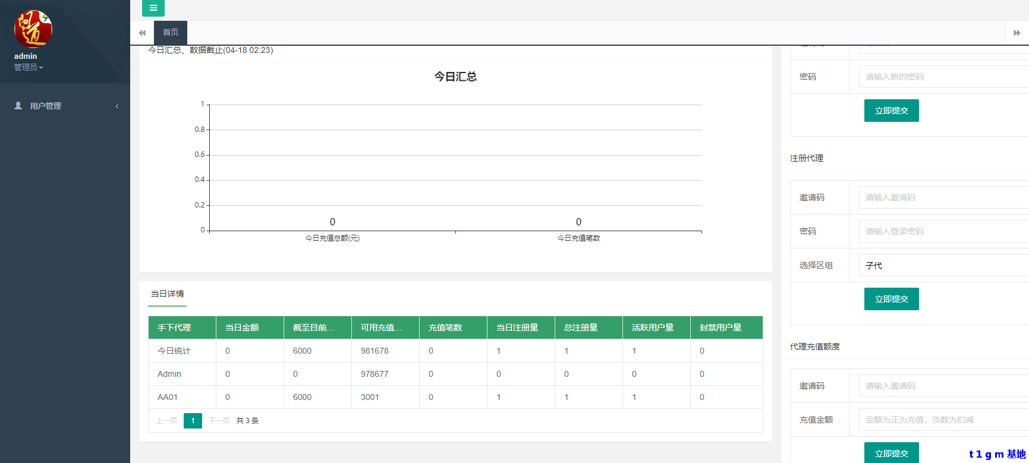This screenshot has height=463, width=1029.
Task: Click the user icon beside 用户管理
Action: pyautogui.click(x=18, y=106)
